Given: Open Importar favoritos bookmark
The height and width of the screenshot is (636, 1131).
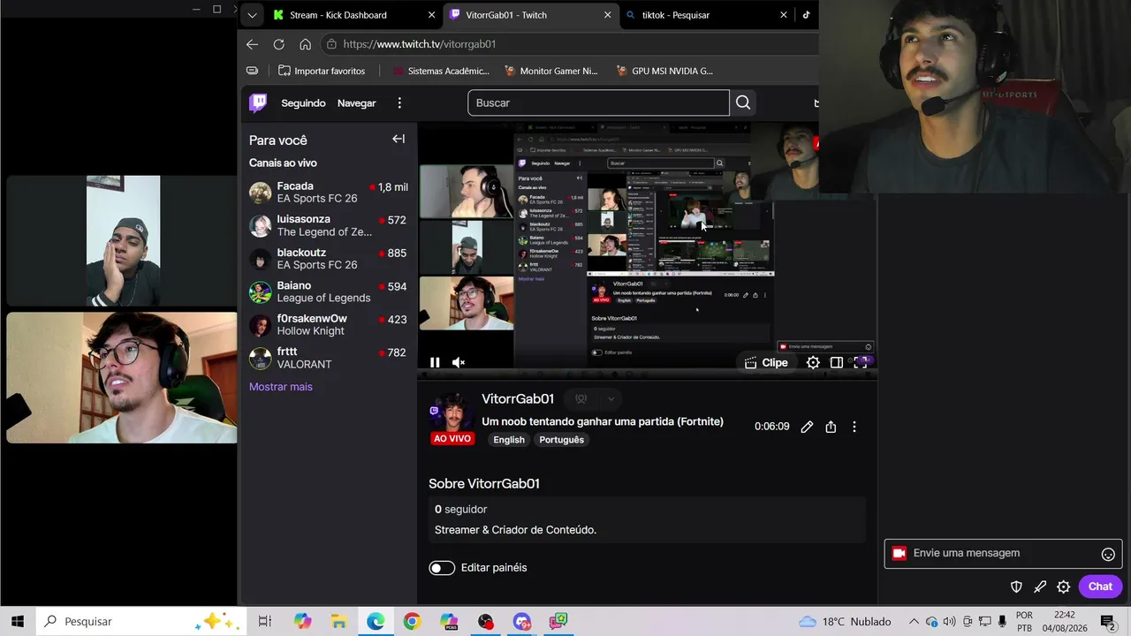Looking at the screenshot, I should pyautogui.click(x=322, y=71).
